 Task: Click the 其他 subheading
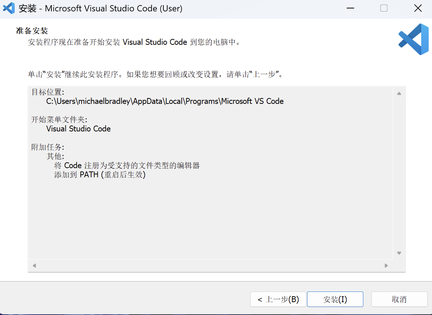point(55,156)
